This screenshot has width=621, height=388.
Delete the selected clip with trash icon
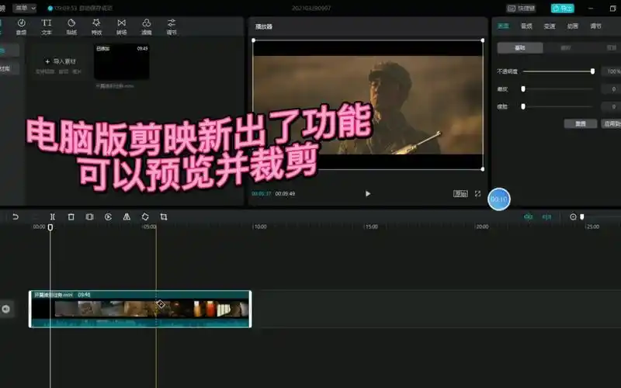(71, 217)
